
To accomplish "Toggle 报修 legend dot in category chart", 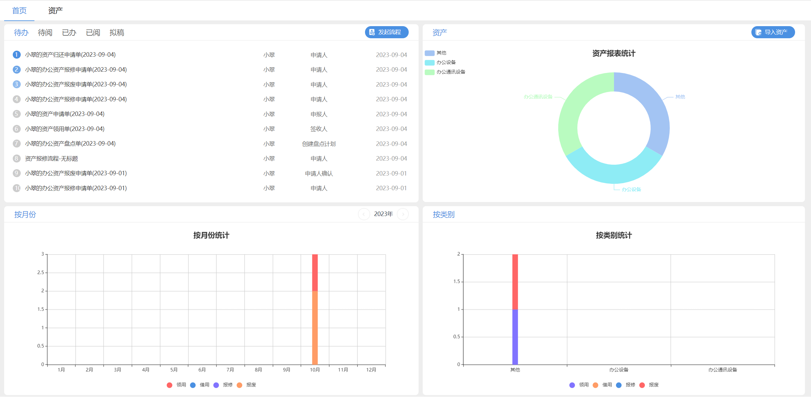I will click(619, 385).
